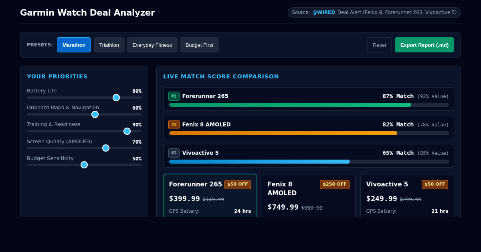Click the $50 OFF badge on Vivoactive 5
This screenshot has height=252, width=481.
[x=435, y=184]
